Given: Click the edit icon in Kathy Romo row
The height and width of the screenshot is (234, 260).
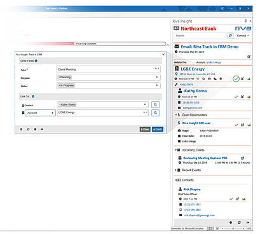Looking at the screenshot, I should [x=242, y=97].
